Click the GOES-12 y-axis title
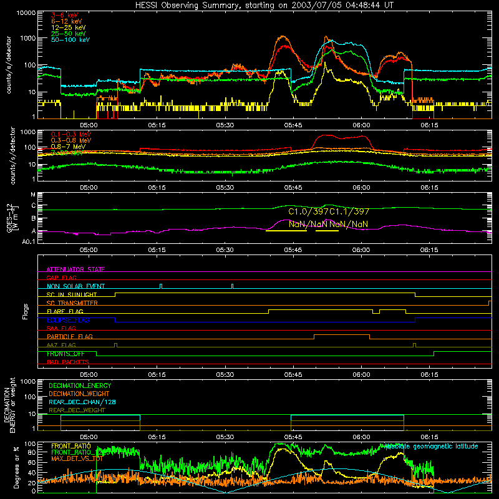 tap(10, 218)
